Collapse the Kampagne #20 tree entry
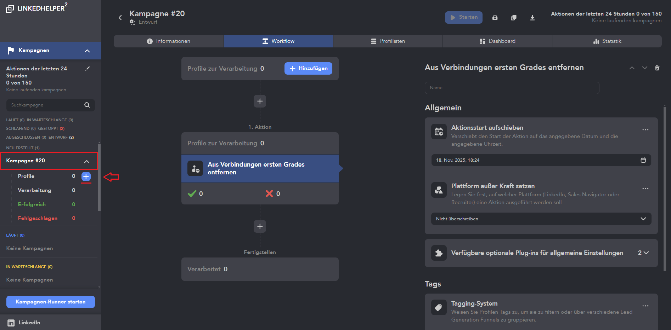The image size is (671, 330). click(86, 161)
